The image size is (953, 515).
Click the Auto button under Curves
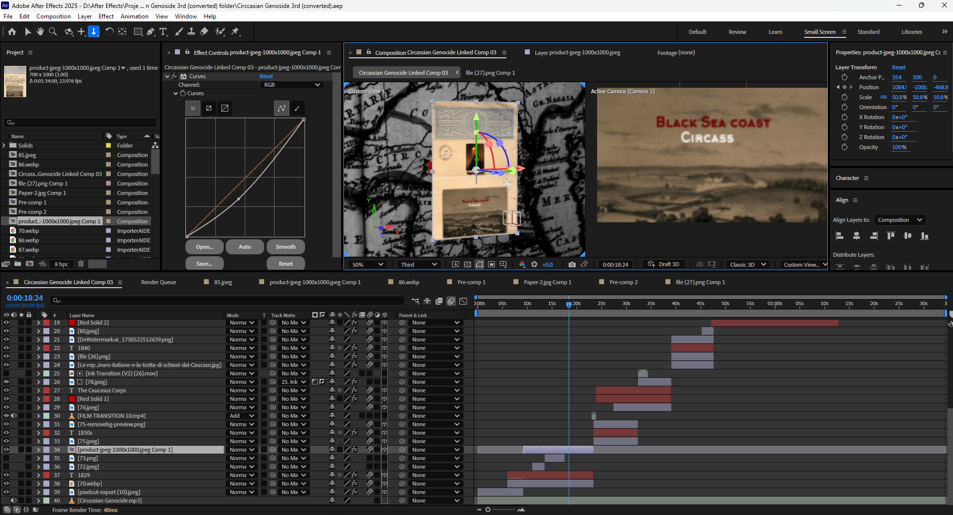(244, 247)
